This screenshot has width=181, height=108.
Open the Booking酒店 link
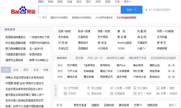(x=124, y=43)
